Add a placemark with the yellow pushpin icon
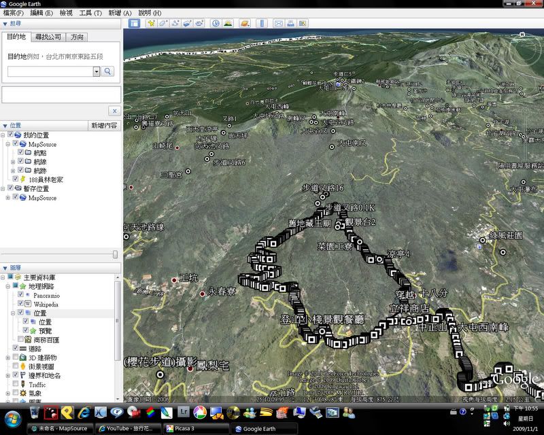Screen dimensions: 544x435 coord(151,23)
